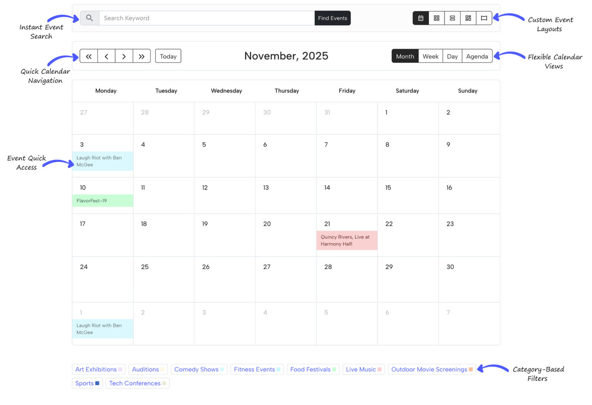Click the next month arrow
The width and height of the screenshot is (592, 405).
[x=124, y=56]
